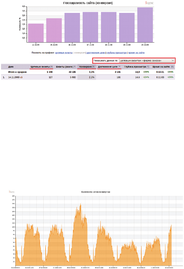
Task: Show достижения цели on the chart
Action: coord(96,53)
